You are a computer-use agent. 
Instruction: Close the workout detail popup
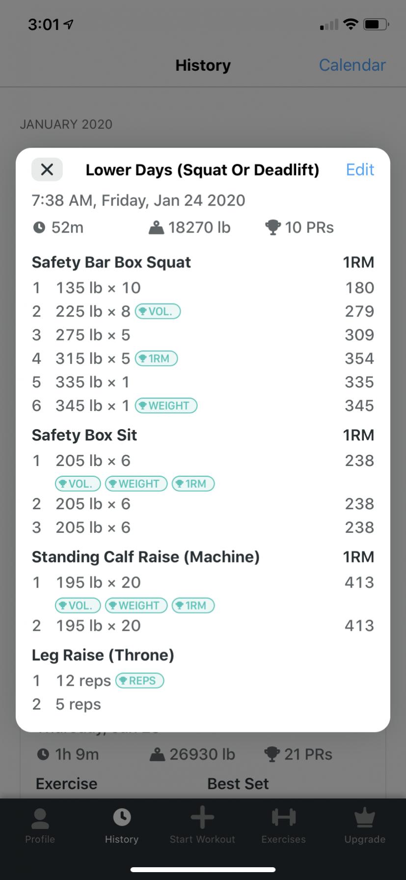point(47,170)
